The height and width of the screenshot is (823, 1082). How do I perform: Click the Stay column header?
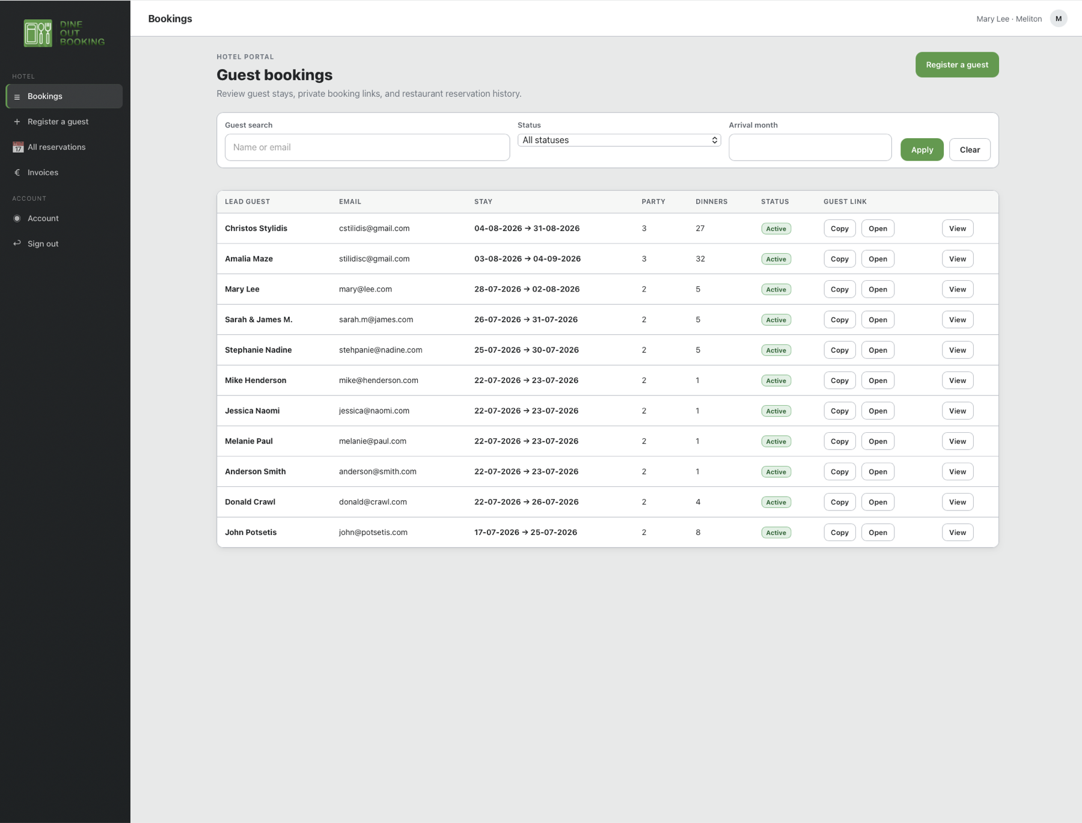pyautogui.click(x=483, y=202)
